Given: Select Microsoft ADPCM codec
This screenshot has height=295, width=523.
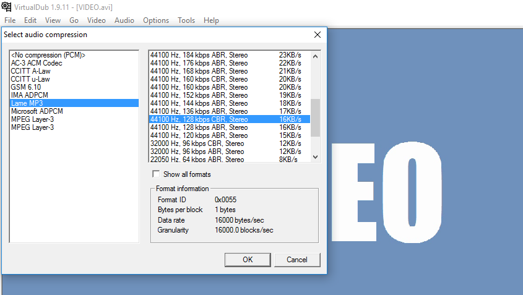Looking at the screenshot, I should click(74, 111).
